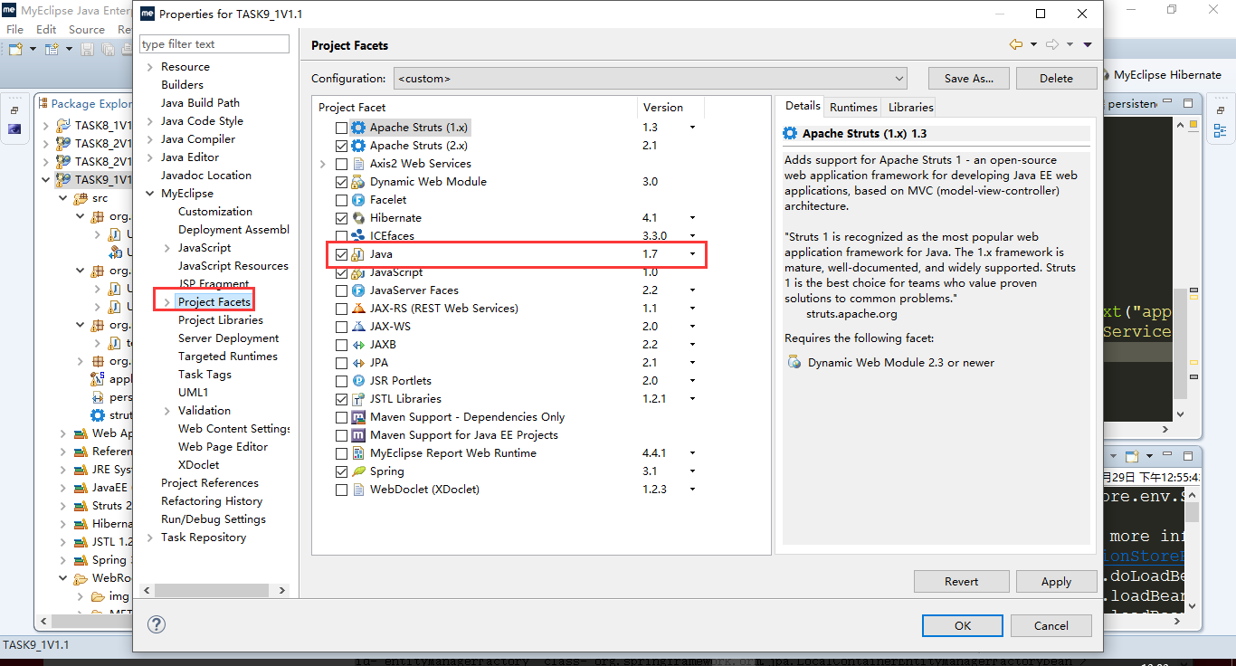Select Project Facets in the tree
The image size is (1236, 666).
(x=214, y=302)
